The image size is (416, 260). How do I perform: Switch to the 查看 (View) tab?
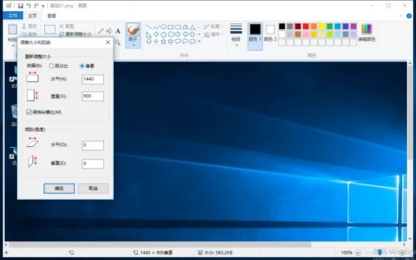[51, 16]
